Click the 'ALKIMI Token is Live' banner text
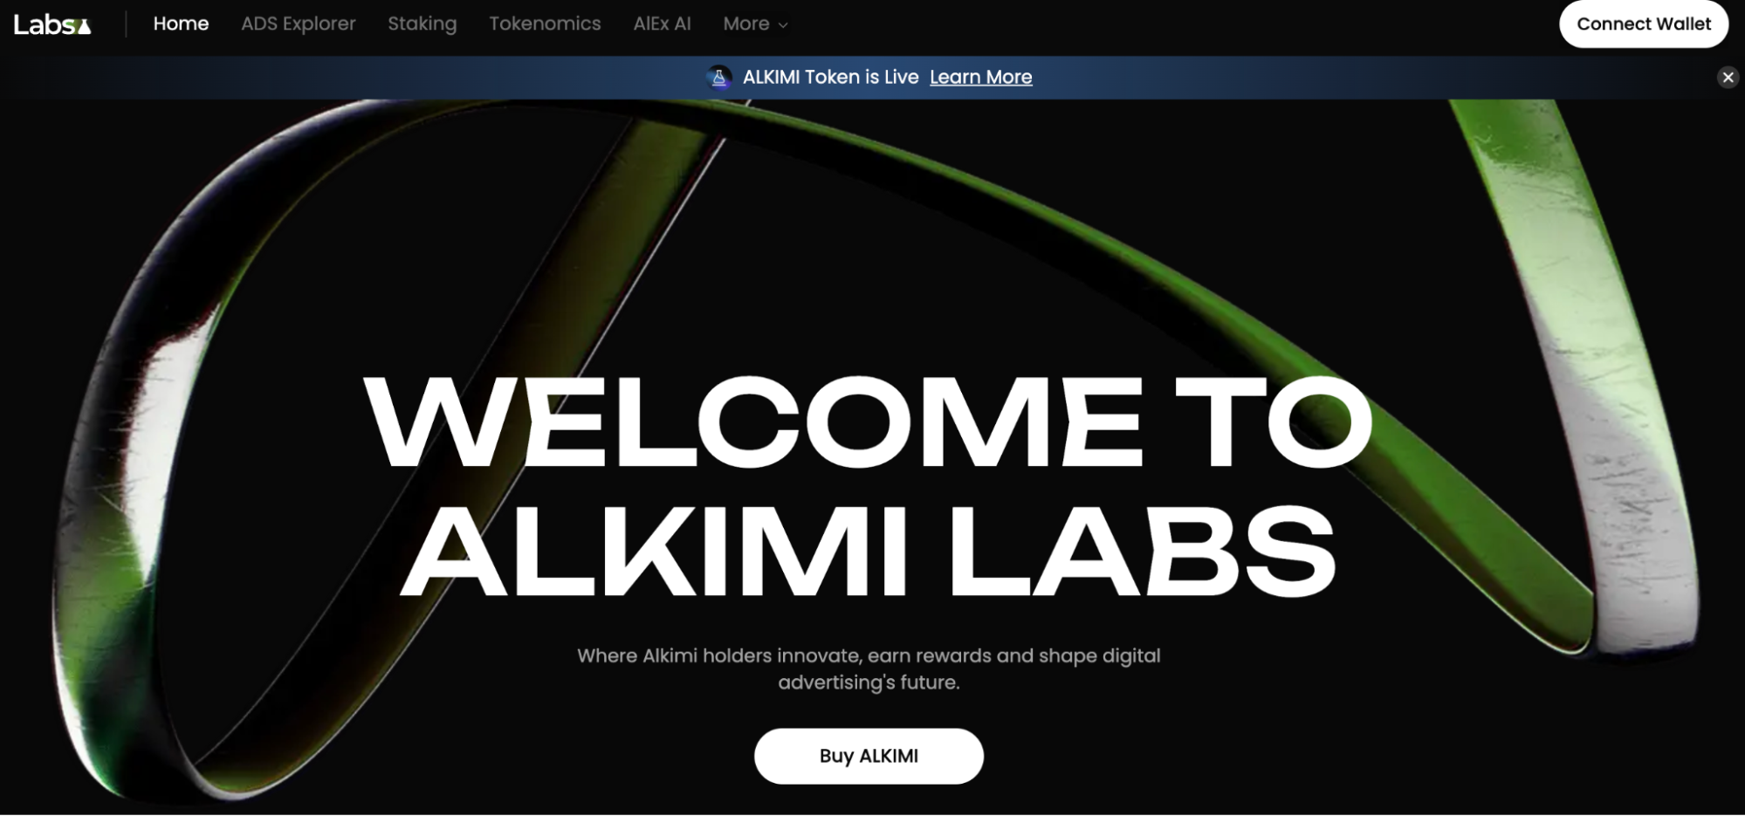 [830, 77]
